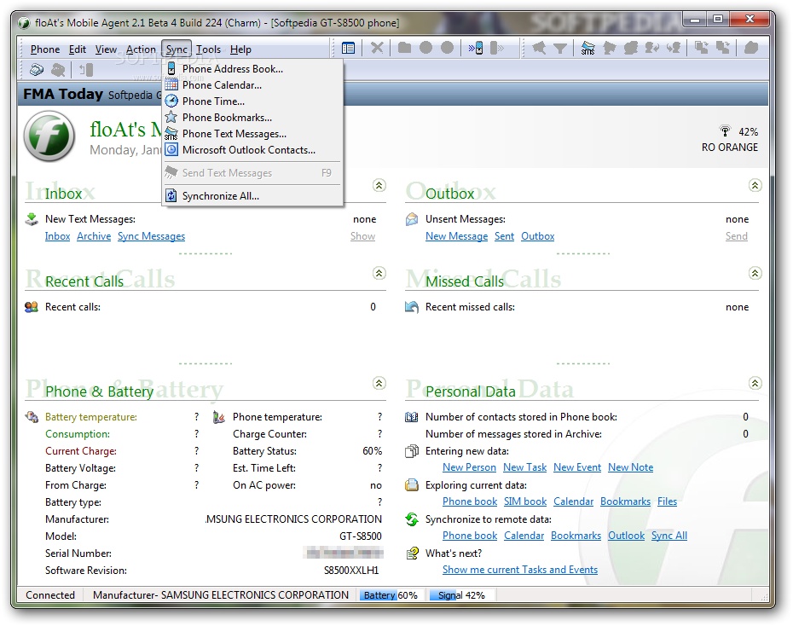
Task: Collapse the Missed Calls section
Action: coord(755,274)
